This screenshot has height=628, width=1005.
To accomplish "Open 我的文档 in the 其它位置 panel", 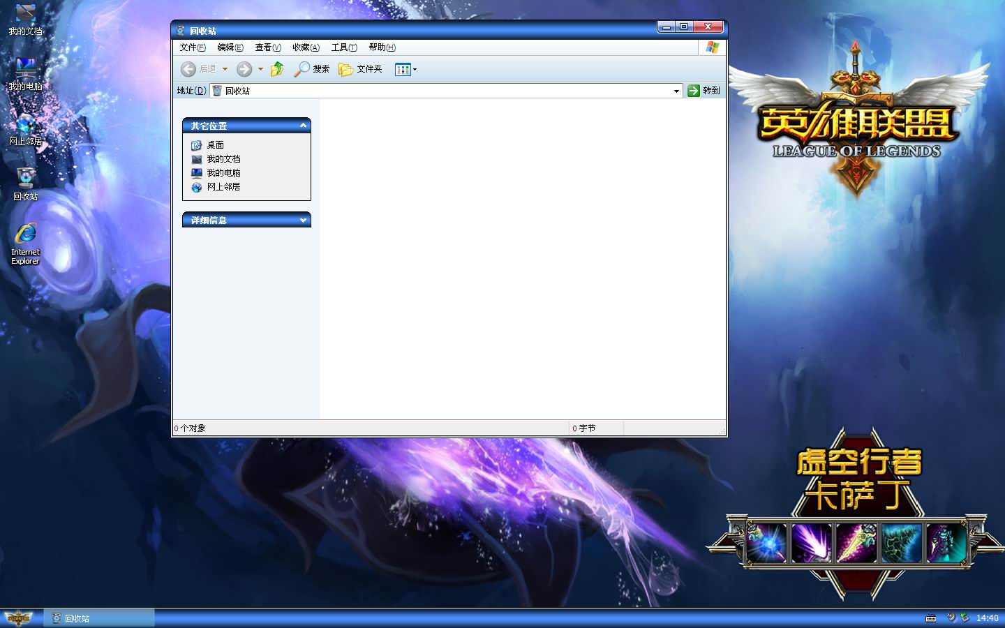I will click(x=216, y=159).
